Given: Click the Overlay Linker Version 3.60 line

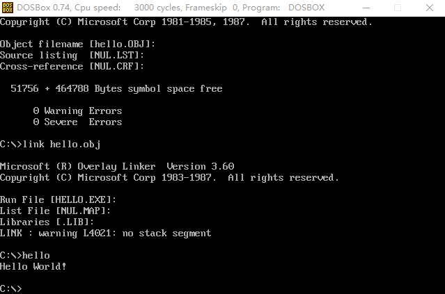Looking at the screenshot, I should coord(117,166).
